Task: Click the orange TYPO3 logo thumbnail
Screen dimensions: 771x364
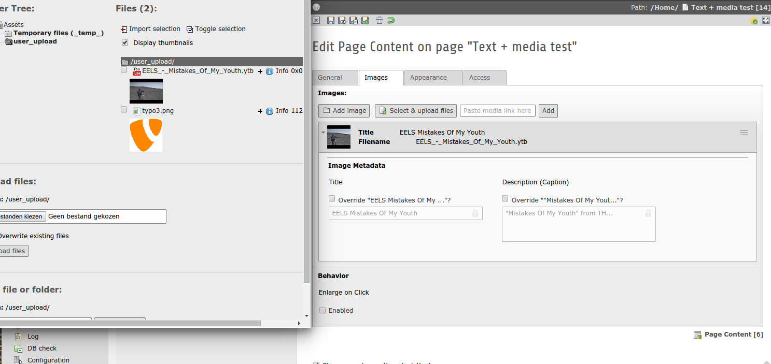Action: [x=146, y=135]
